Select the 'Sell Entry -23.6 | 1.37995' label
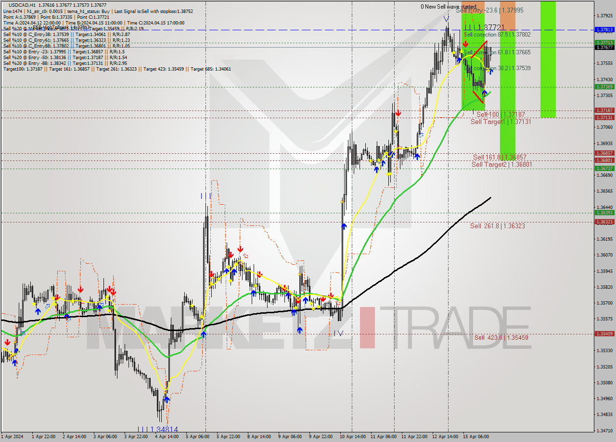This screenshot has height=442, width=616. pyautogui.click(x=489, y=10)
